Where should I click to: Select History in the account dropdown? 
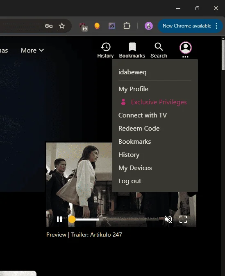[x=129, y=155]
